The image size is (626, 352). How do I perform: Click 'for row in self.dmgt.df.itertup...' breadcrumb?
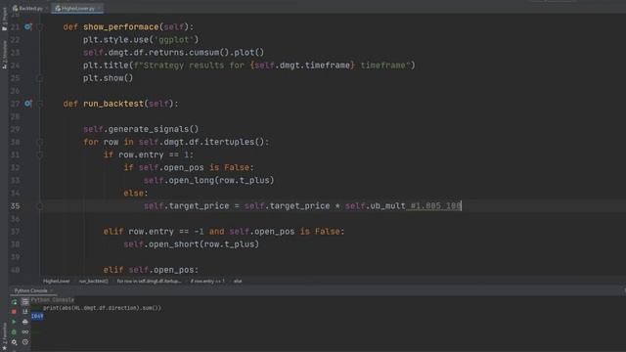149,281
